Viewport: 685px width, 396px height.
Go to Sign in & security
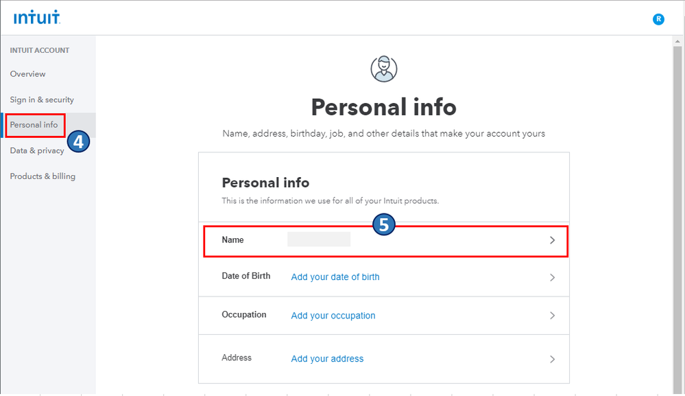42,100
